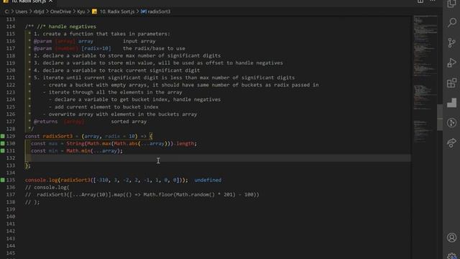Image resolution: width=460 pixels, height=259 pixels.
Task: Open the Source Control view
Action: (452, 43)
